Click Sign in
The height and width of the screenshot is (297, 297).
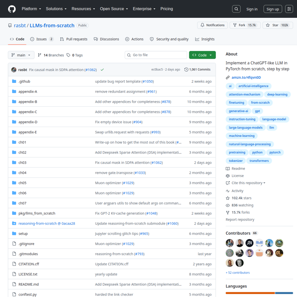tap(252, 9)
